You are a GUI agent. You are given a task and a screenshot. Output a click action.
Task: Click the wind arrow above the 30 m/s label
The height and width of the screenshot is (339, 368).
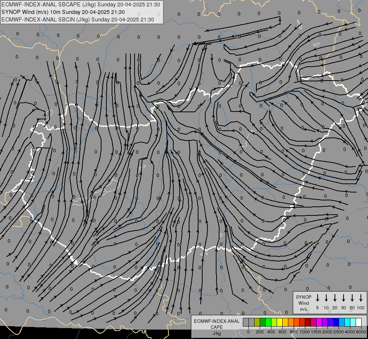pyautogui.click(x=343, y=298)
